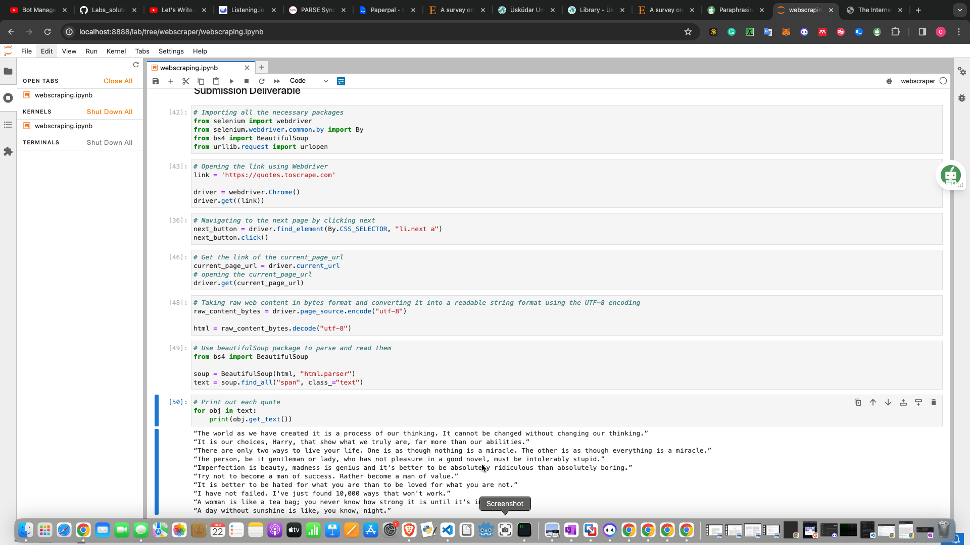Click the browser address bar URL
Image resolution: width=970 pixels, height=545 pixels.
point(171,32)
